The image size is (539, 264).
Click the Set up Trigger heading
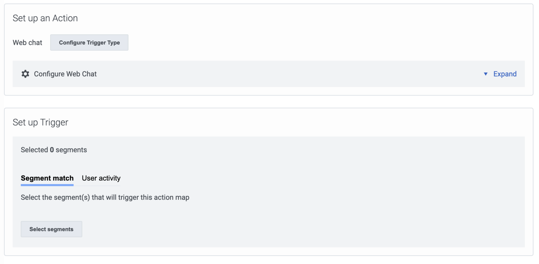(x=40, y=122)
